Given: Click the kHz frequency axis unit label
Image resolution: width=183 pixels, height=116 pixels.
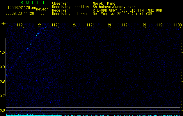Looking at the screenshot, I should [3, 24].
